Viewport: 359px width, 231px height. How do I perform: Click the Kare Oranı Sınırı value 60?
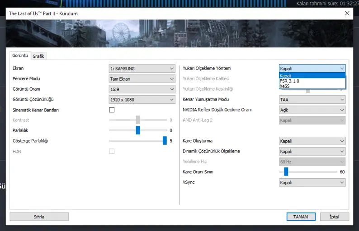point(342,172)
